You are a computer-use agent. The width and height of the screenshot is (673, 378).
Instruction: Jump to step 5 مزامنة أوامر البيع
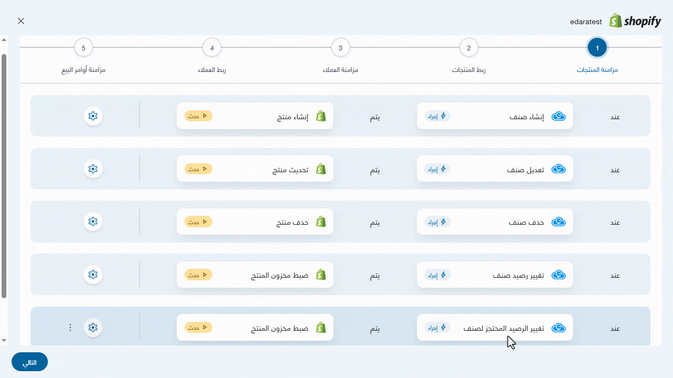pos(84,48)
